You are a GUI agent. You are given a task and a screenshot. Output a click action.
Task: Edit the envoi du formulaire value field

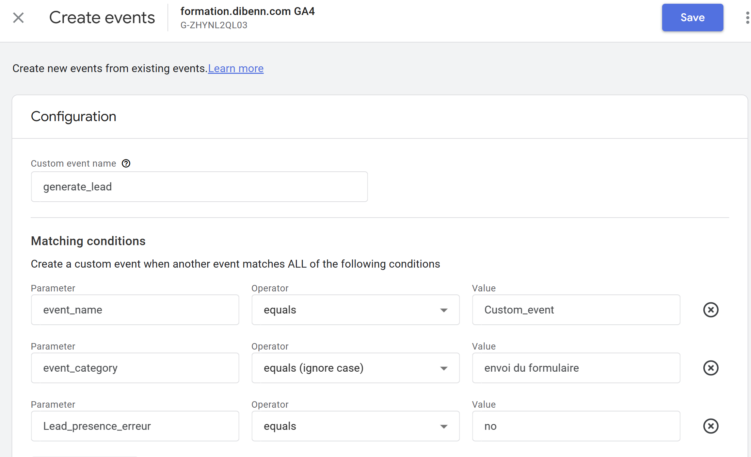click(x=576, y=368)
